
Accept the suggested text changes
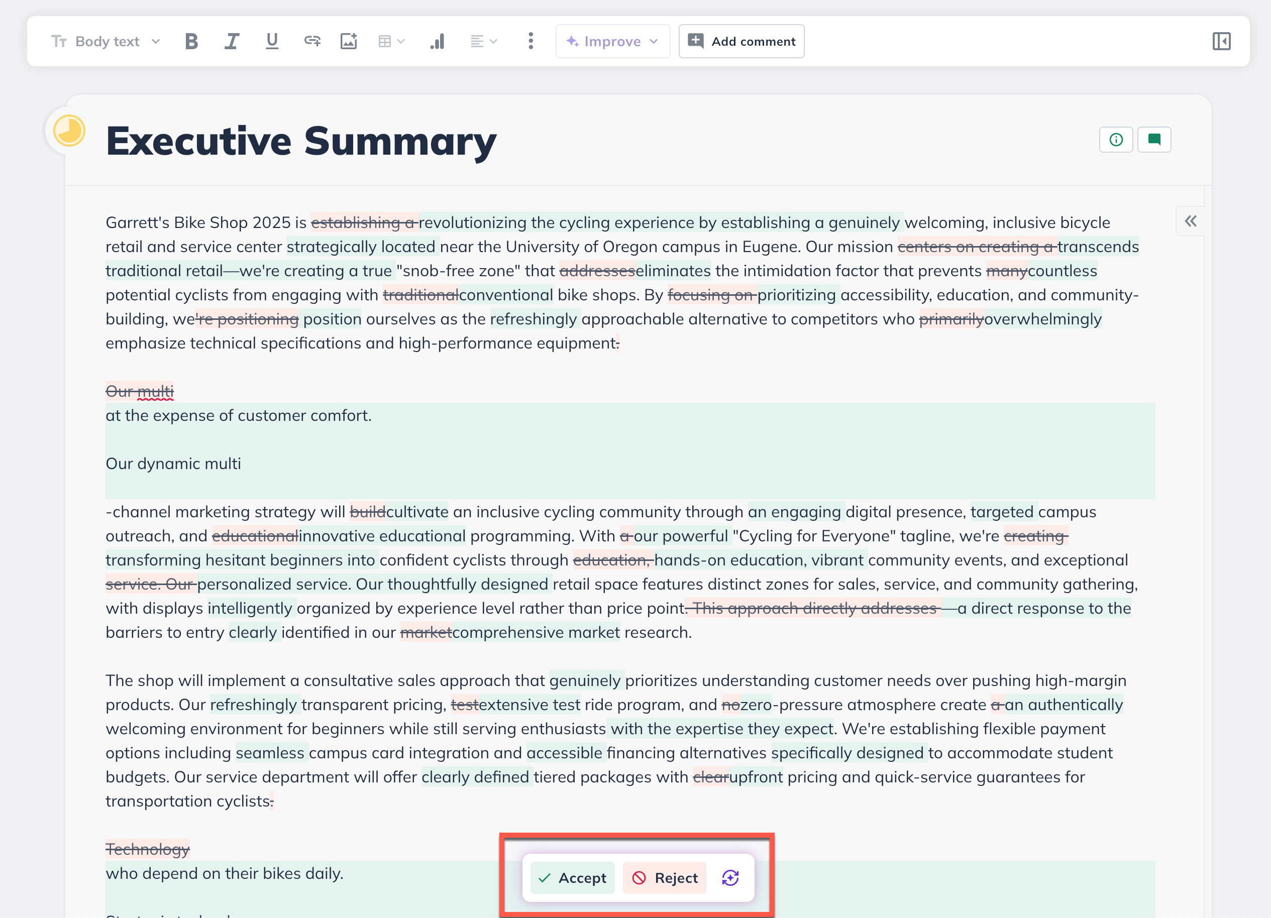[572, 878]
